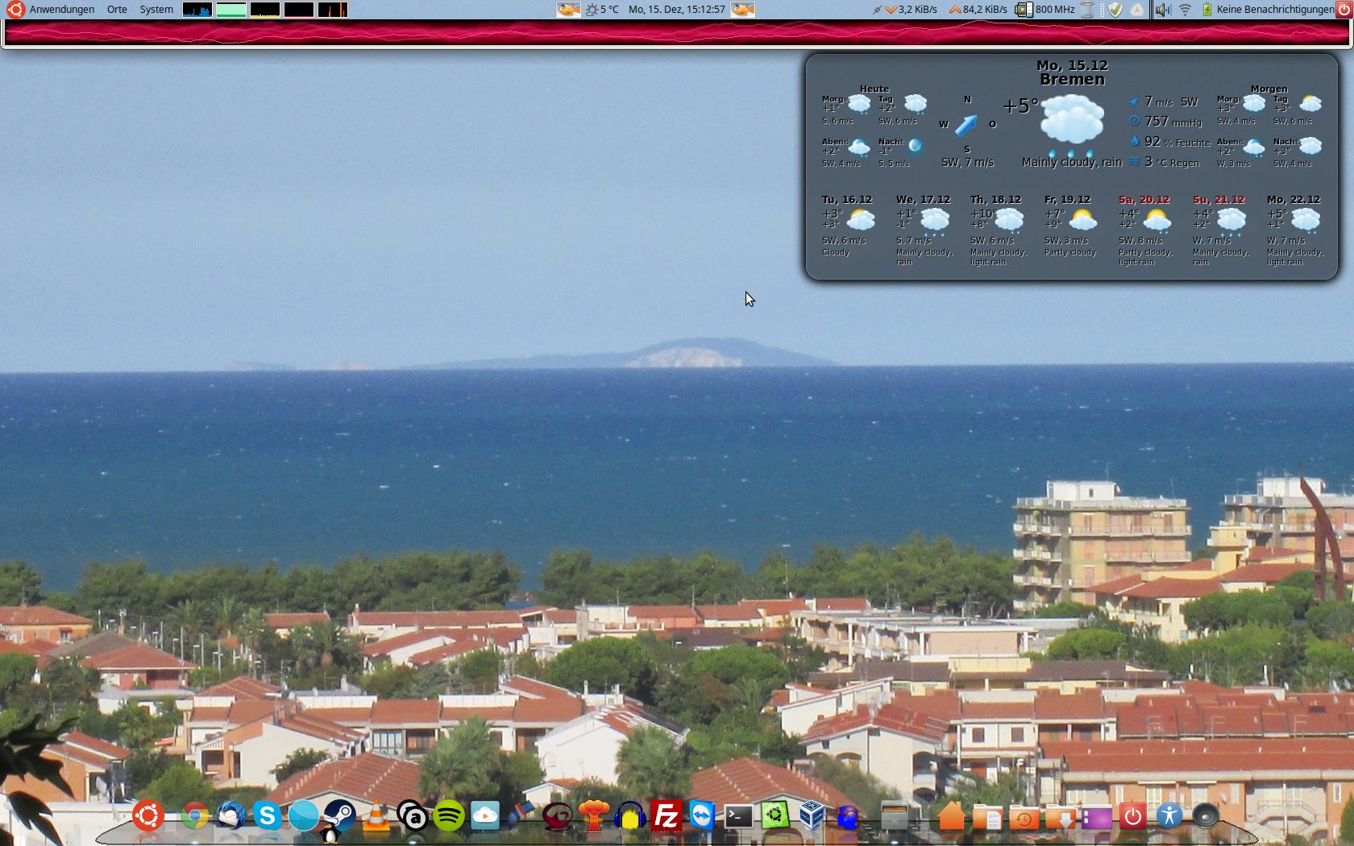Open the Orte menu
This screenshot has width=1354, height=846.
pyautogui.click(x=117, y=10)
